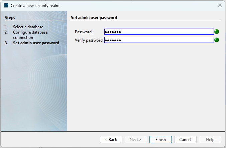This screenshot has height=148, width=226.
Task: Focus the Verify password field
Action: pyautogui.click(x=159, y=40)
